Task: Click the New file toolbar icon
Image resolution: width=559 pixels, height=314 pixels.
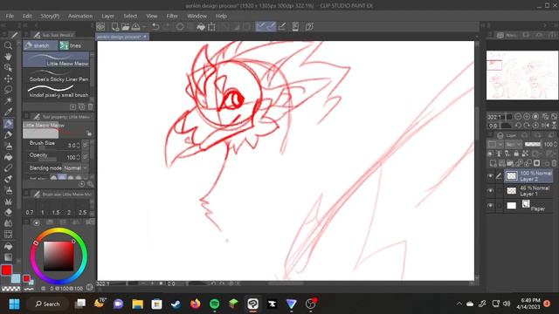Action: tap(114, 27)
